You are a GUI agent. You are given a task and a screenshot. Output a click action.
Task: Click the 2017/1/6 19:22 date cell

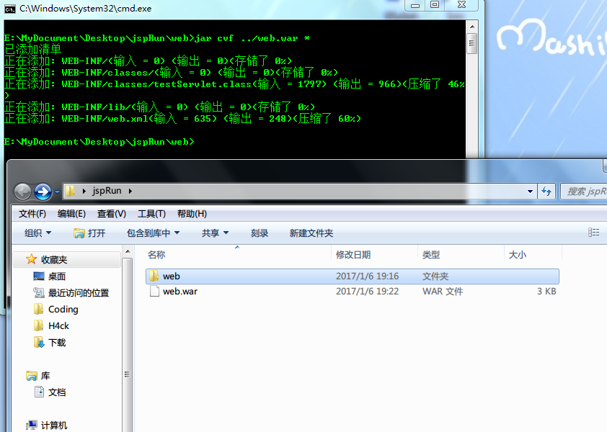point(367,291)
